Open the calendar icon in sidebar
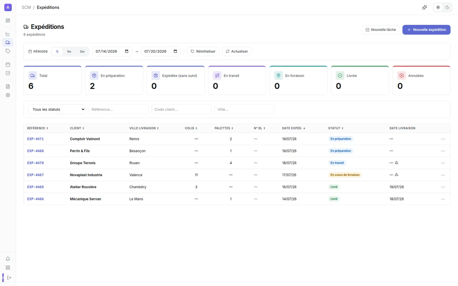Viewport: 458px width, 286px height. (8, 64)
